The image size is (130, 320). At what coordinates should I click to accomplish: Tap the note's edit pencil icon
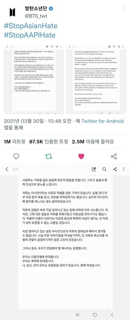[94, 169]
